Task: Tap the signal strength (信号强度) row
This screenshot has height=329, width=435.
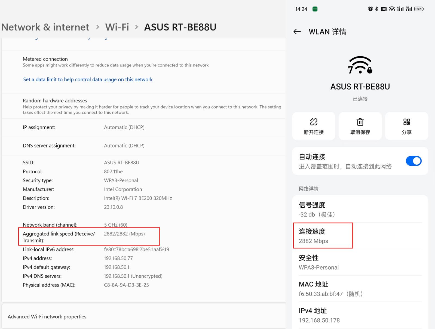Action: point(360,209)
